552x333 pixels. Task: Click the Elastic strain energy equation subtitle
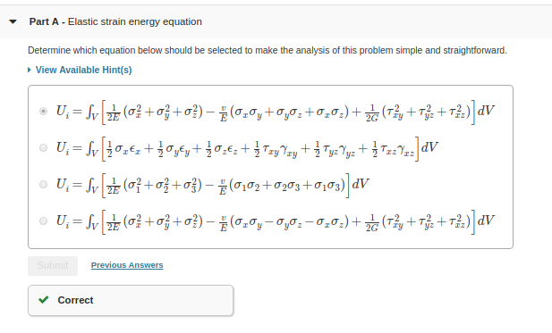pos(135,21)
